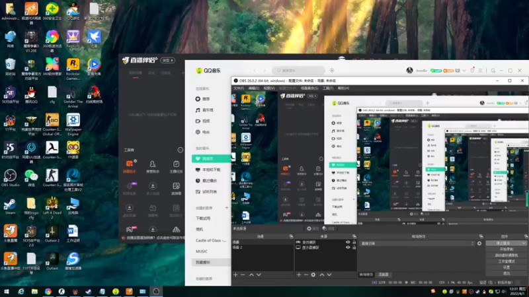
Task: Open Wallpaper Engine desktop shortcut
Action: (x=73, y=125)
